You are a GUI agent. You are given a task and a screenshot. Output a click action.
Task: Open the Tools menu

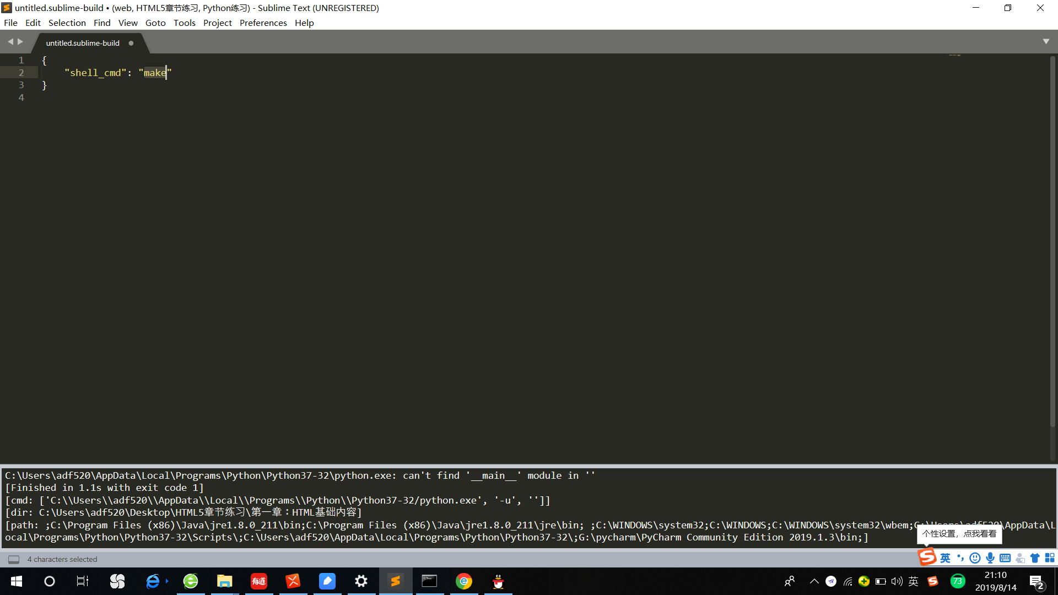184,23
